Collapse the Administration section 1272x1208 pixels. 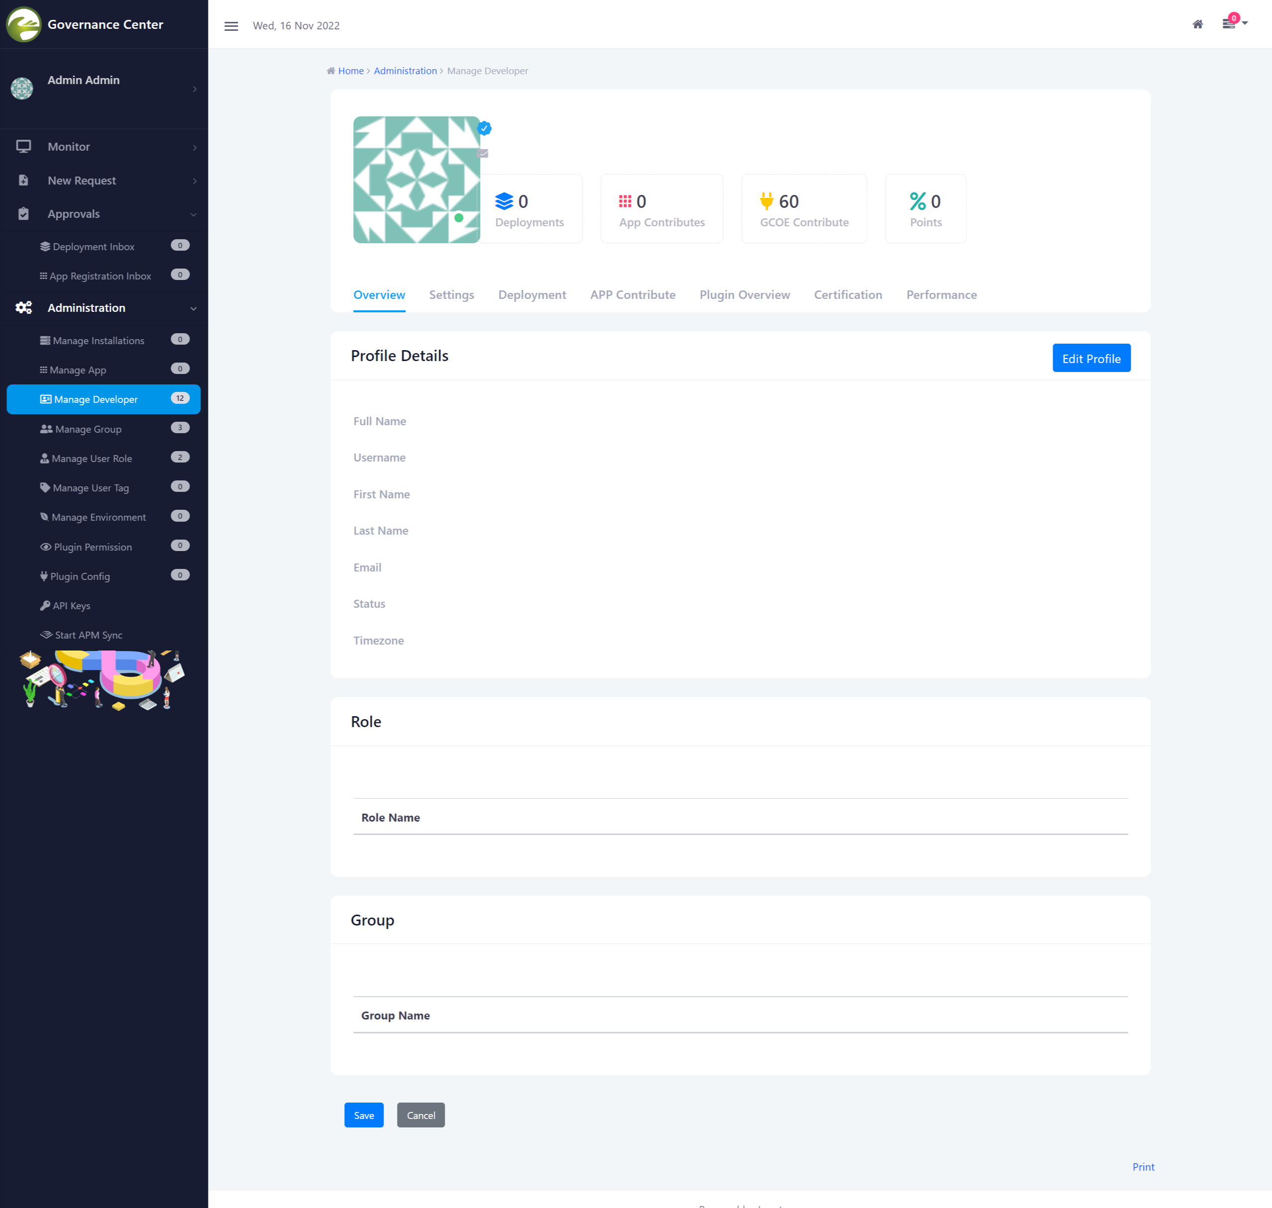[193, 308]
